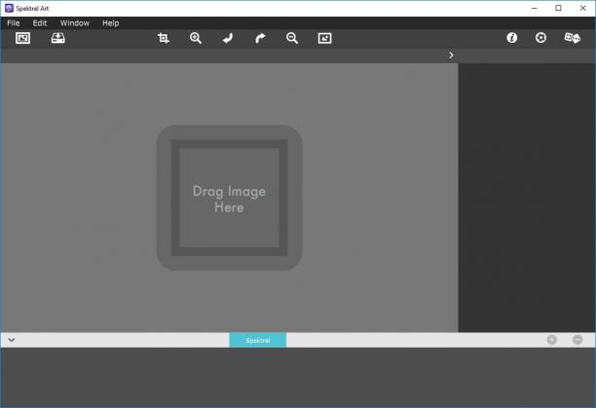596x408 pixels.
Task: Open the Edit menu
Action: click(x=40, y=23)
